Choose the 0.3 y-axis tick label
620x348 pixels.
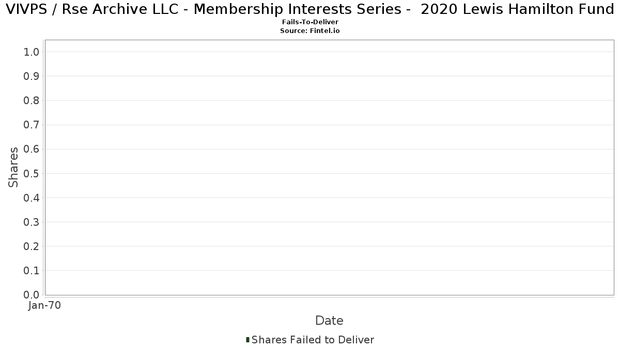click(x=32, y=222)
